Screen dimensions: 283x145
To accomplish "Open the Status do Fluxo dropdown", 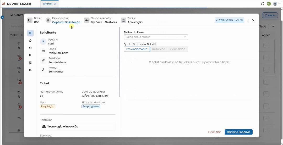I will pos(156,37).
